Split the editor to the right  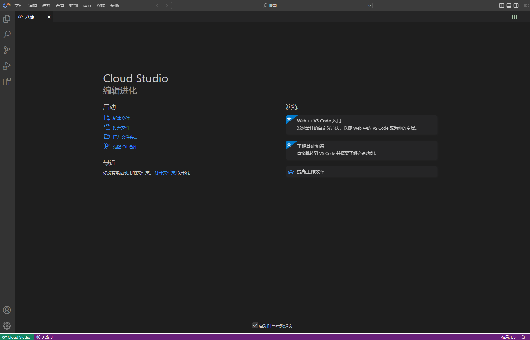point(514,17)
